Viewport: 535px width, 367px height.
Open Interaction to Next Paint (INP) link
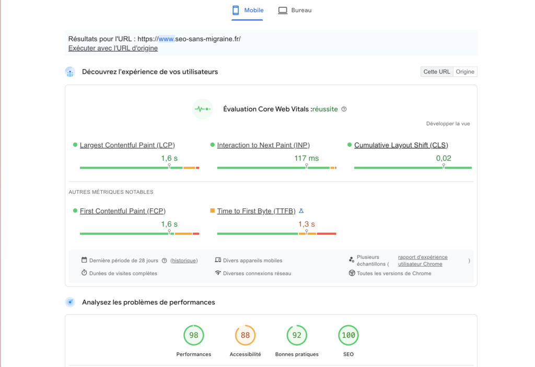pos(263,145)
